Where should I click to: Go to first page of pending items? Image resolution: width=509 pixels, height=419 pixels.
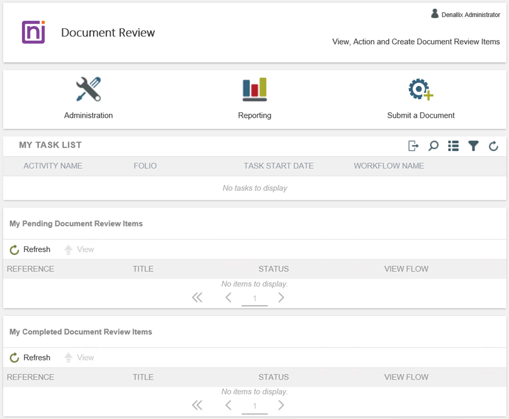[x=197, y=298]
